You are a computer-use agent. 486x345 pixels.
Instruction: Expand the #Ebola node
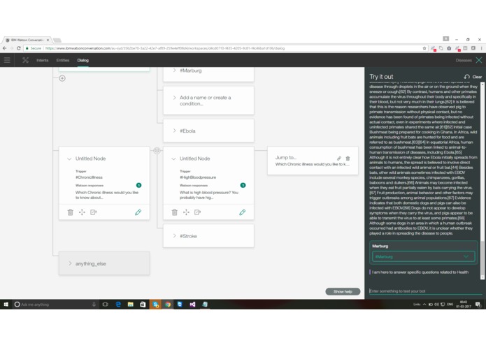pyautogui.click(x=175, y=131)
